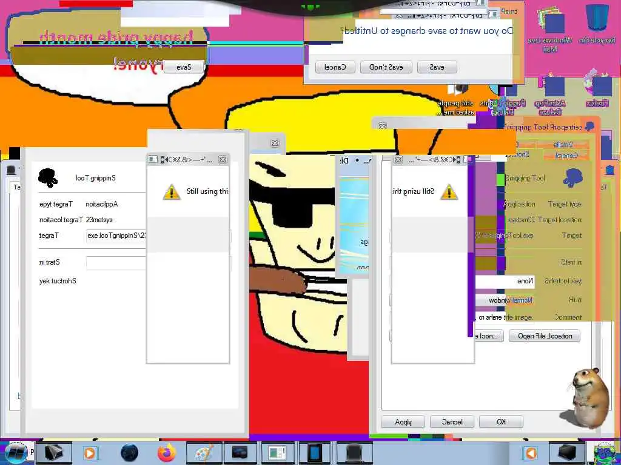Open Recycle Bin desktop icon

click(598, 24)
